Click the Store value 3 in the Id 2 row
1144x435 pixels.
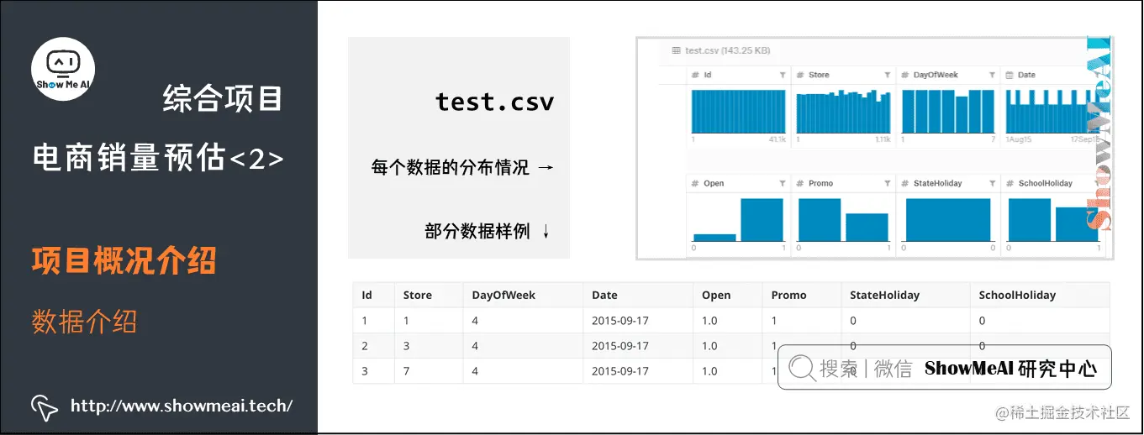point(407,346)
